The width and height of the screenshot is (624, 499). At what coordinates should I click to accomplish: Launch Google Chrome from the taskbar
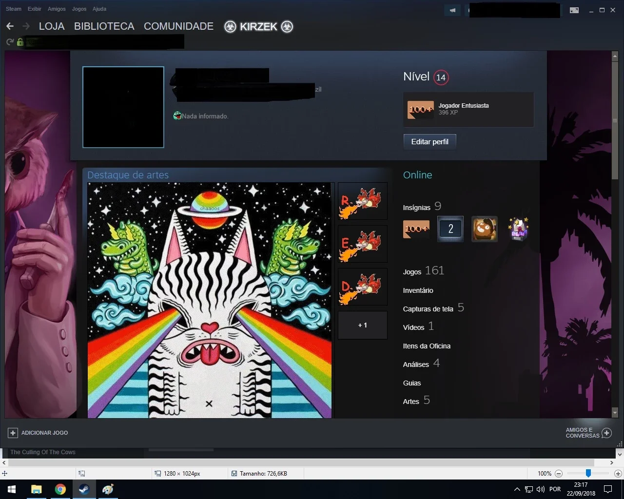coord(60,489)
